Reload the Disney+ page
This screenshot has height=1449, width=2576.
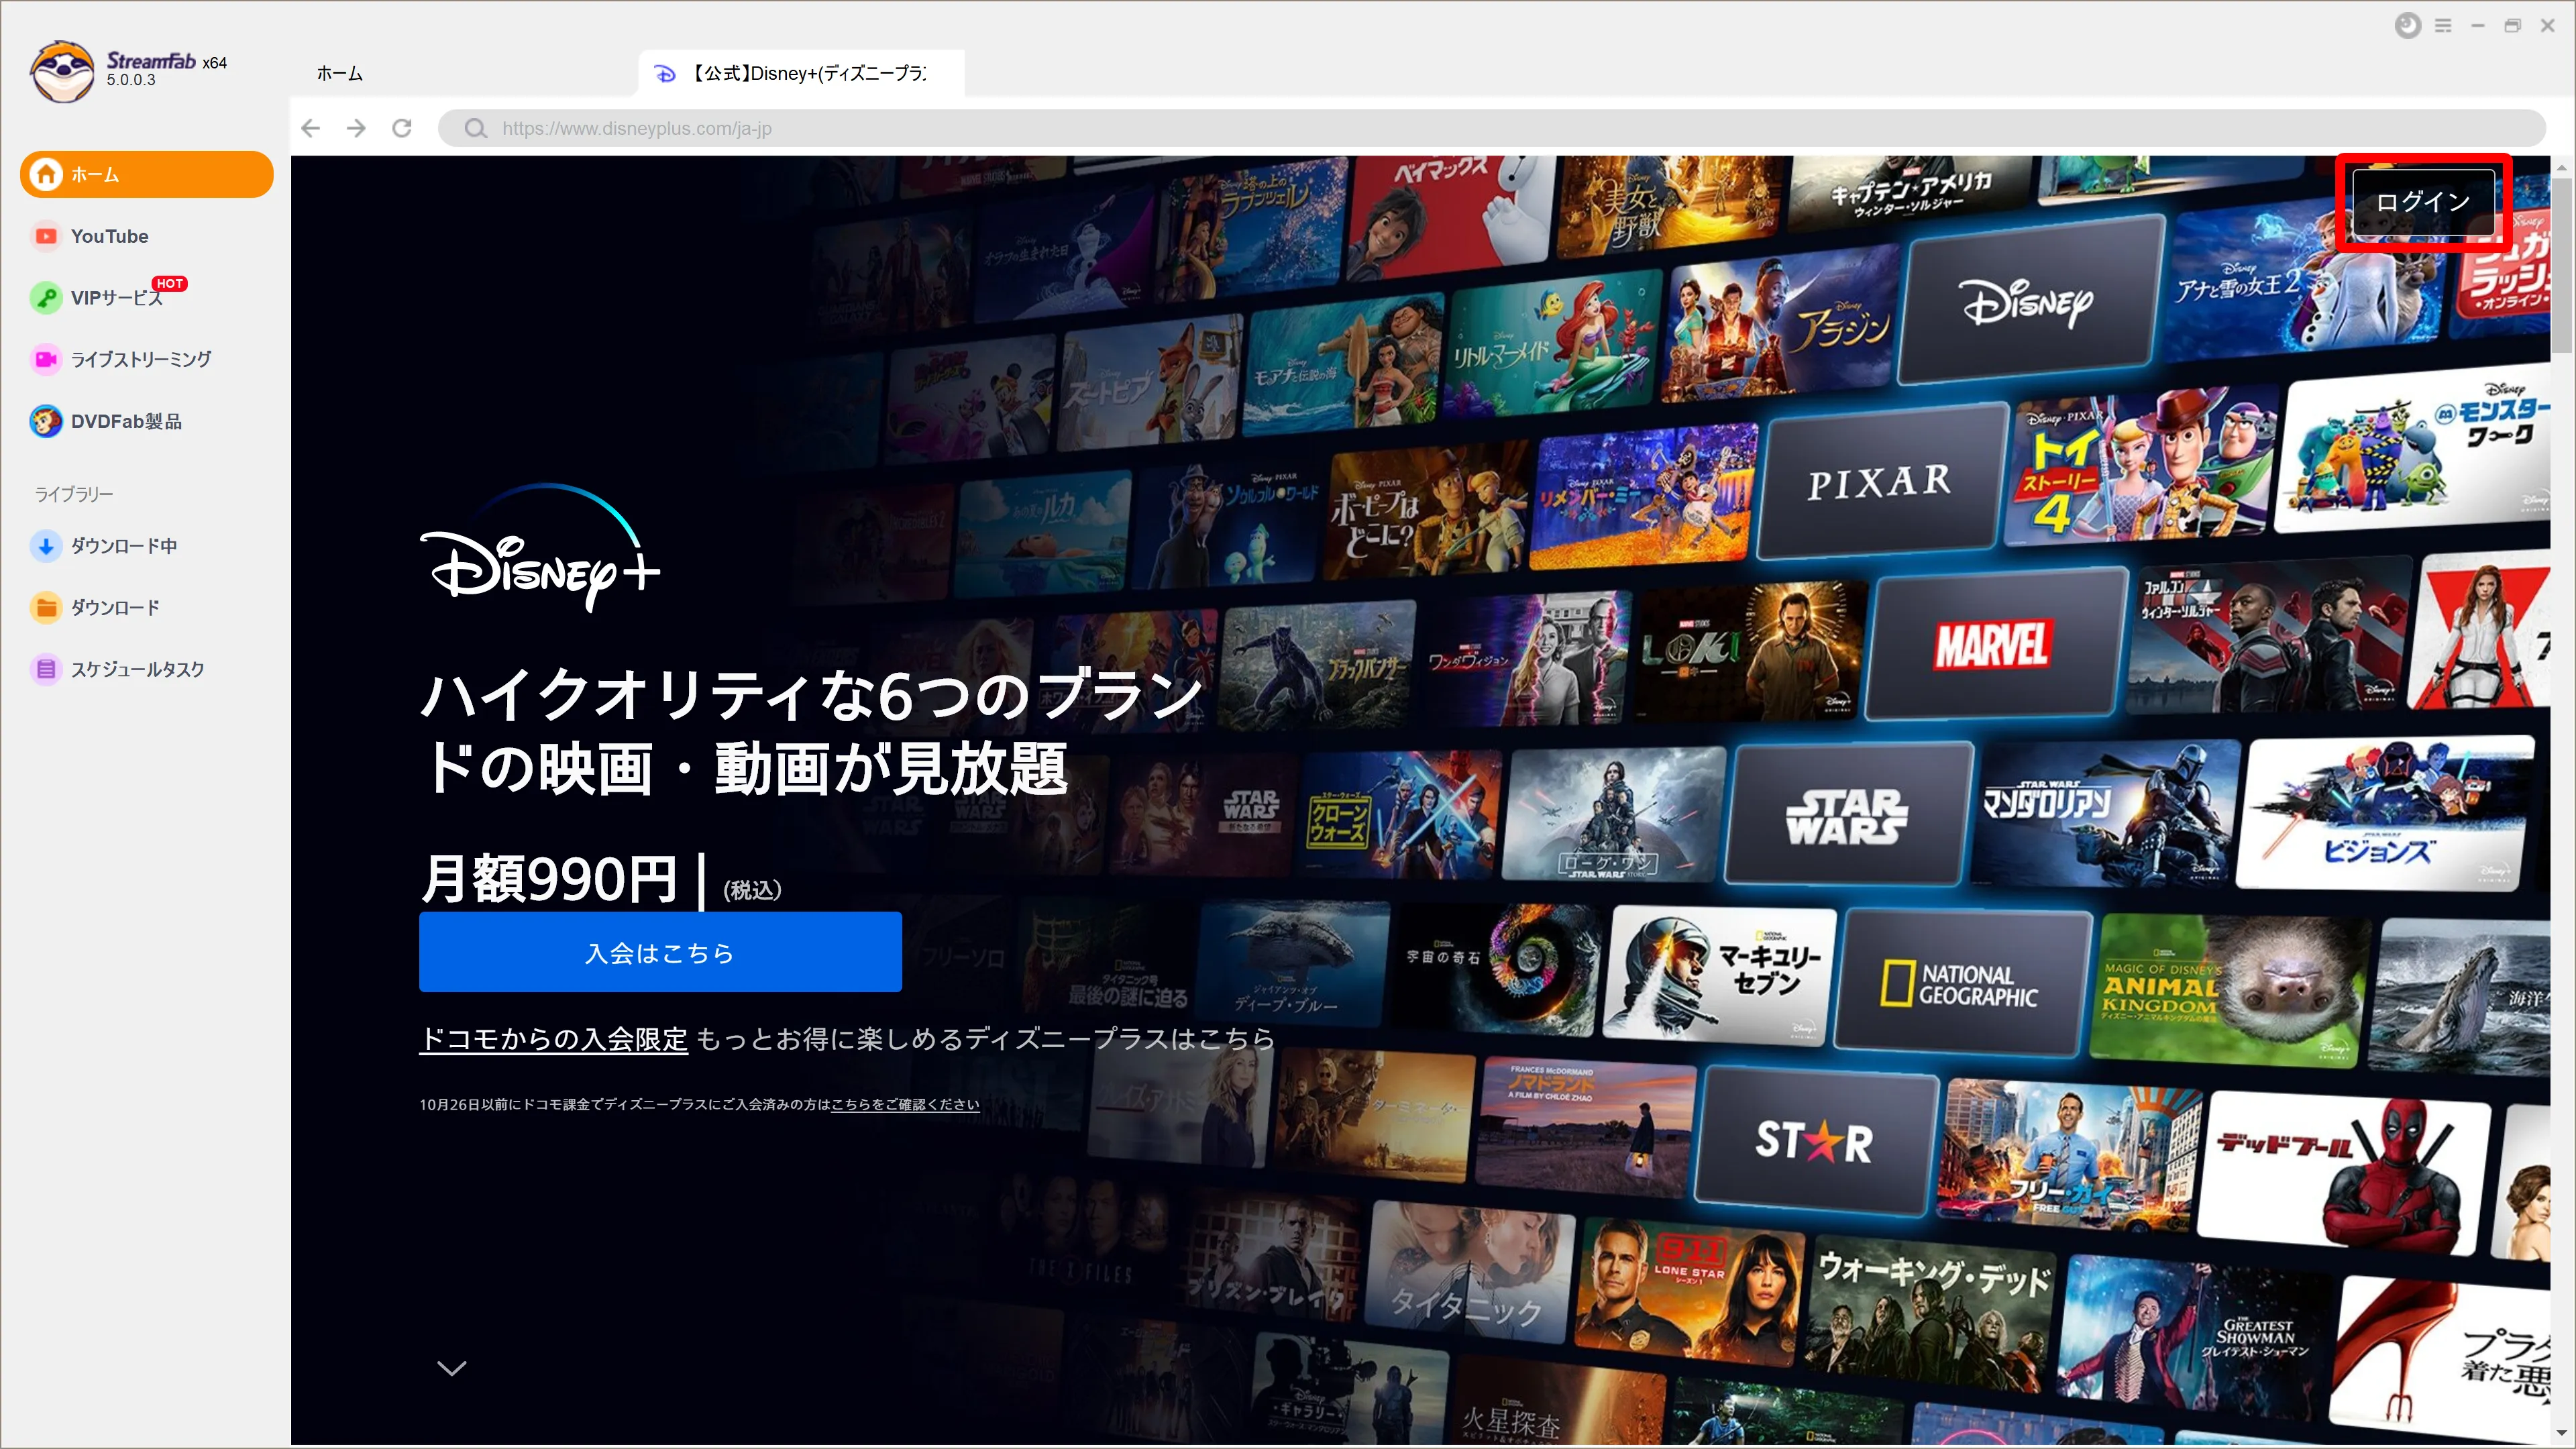402,128
